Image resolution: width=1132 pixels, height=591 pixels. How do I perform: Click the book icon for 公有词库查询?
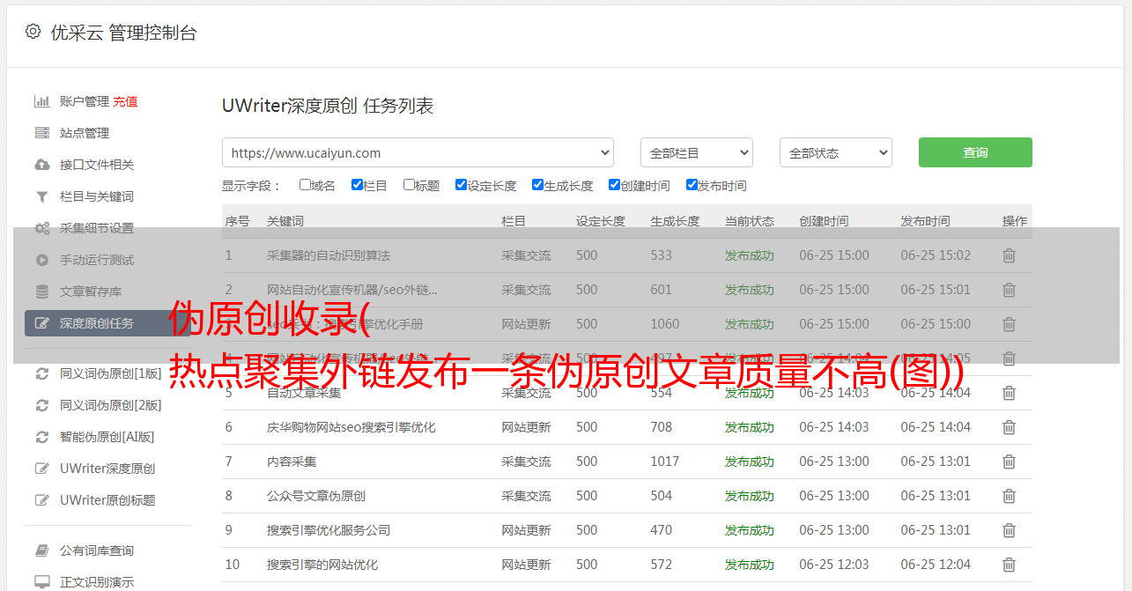[41, 550]
